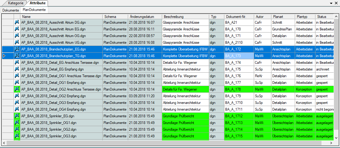Select cell BA_A_1710
Screen dimensions: 340x148
[x=239, y=103]
